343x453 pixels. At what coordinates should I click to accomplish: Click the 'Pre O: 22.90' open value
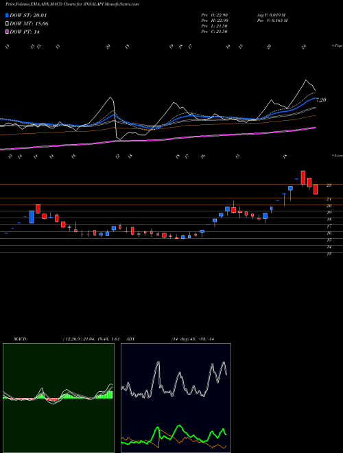215,15
